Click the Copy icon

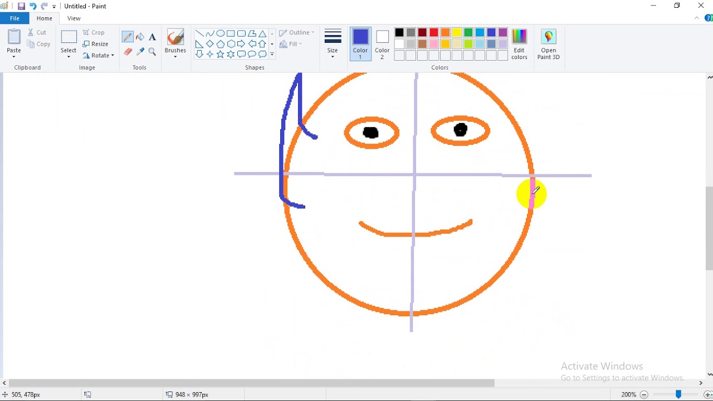(x=31, y=44)
